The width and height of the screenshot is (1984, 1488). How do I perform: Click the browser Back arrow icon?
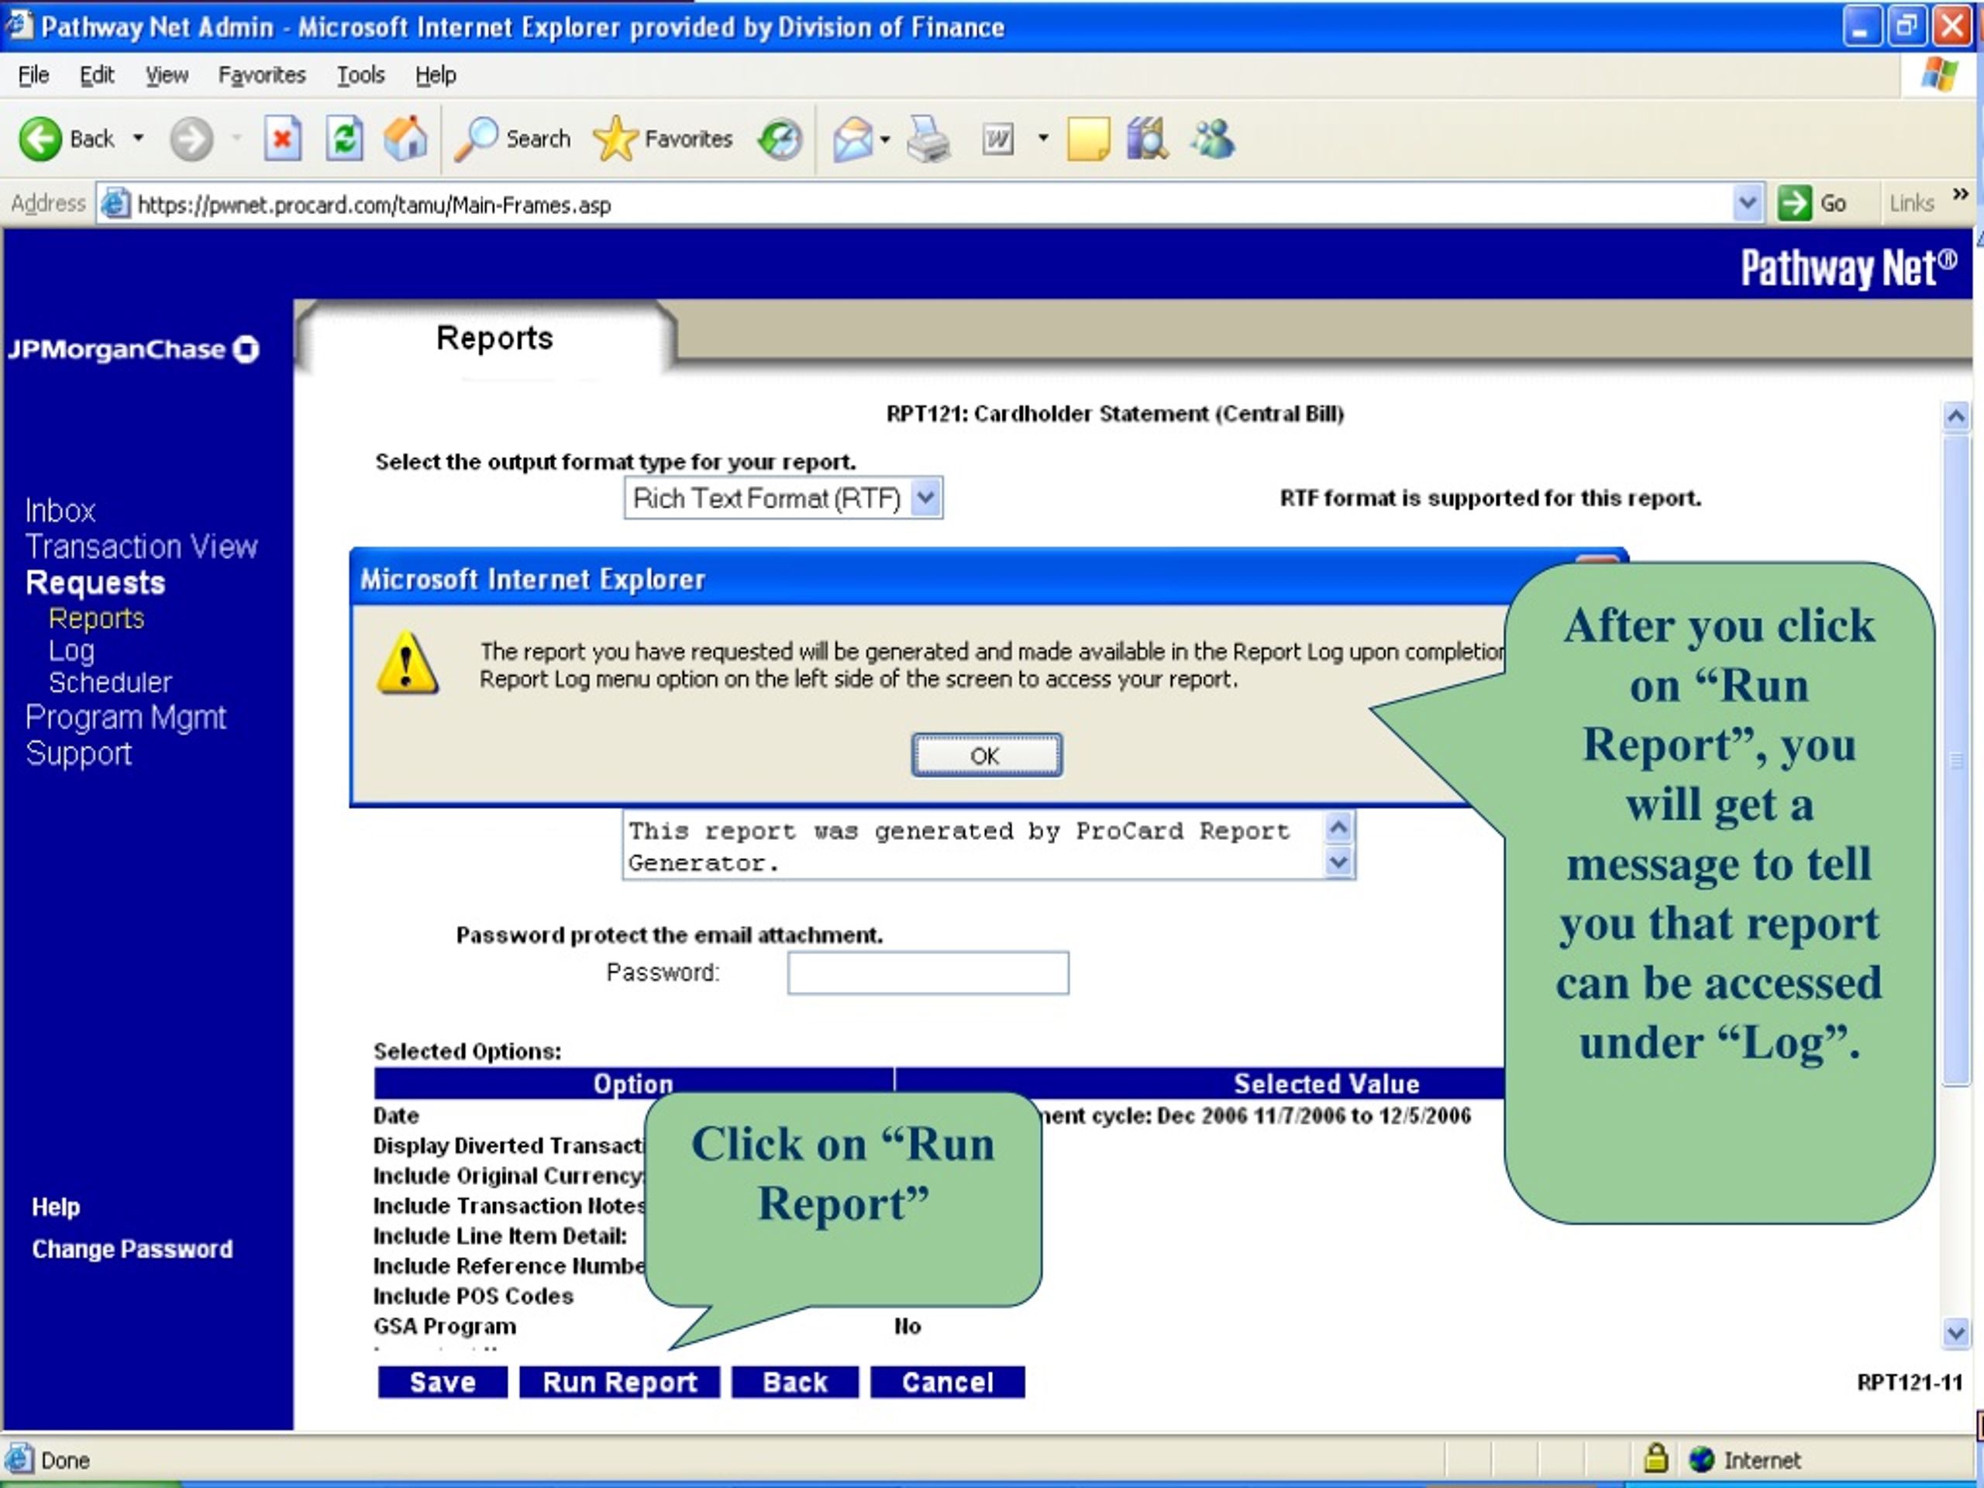pos(40,139)
